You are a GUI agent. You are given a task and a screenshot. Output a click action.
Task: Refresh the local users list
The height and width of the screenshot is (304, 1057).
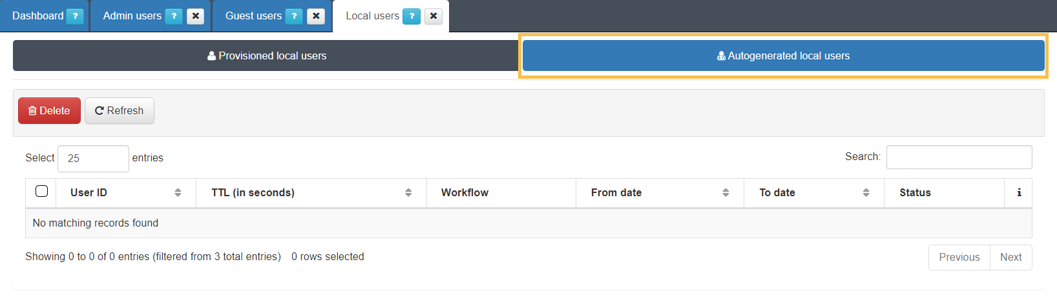tap(120, 110)
